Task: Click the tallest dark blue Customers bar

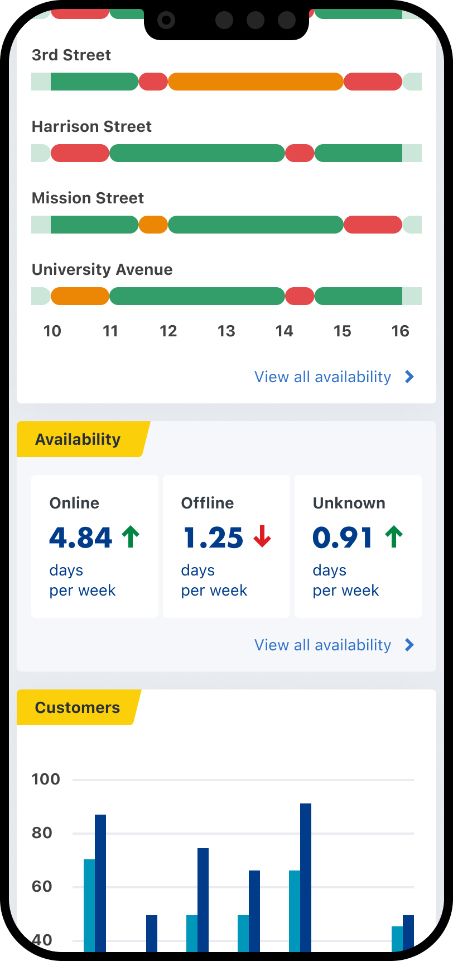Action: [306, 872]
